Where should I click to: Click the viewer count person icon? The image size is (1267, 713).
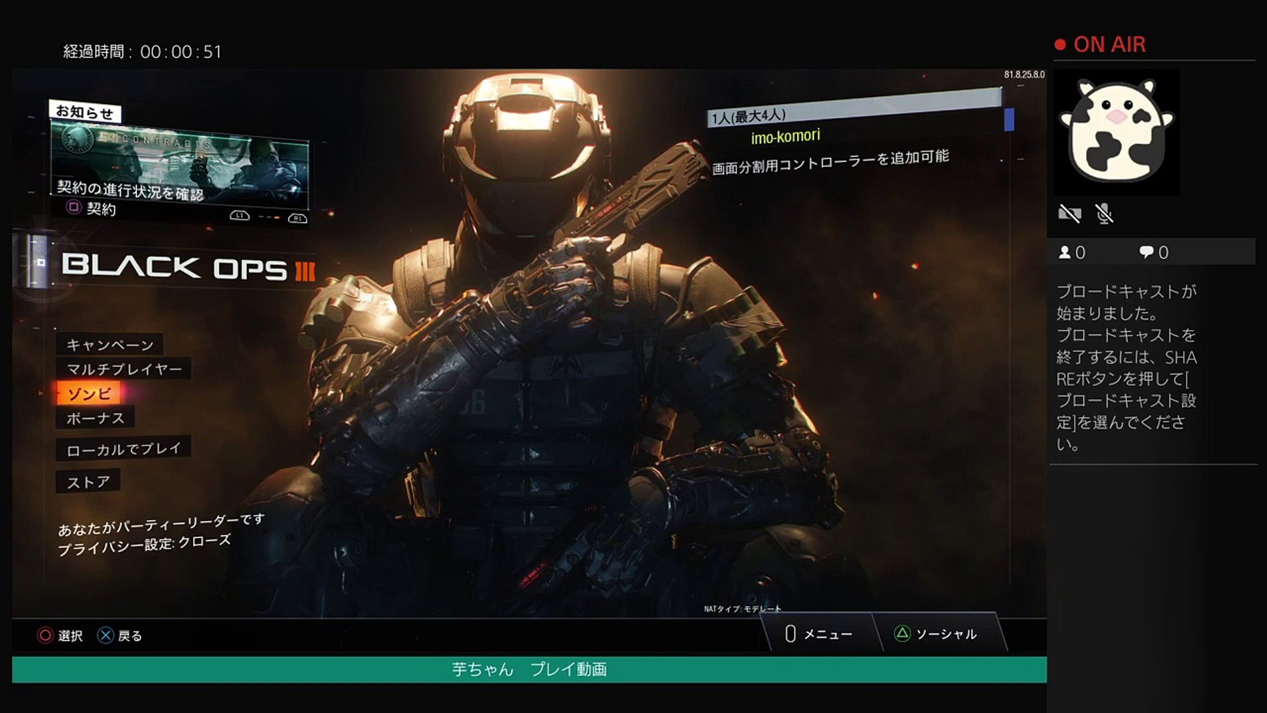[1064, 252]
